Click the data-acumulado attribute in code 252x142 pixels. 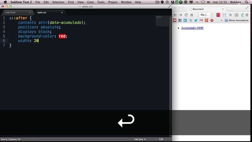pos(65,22)
